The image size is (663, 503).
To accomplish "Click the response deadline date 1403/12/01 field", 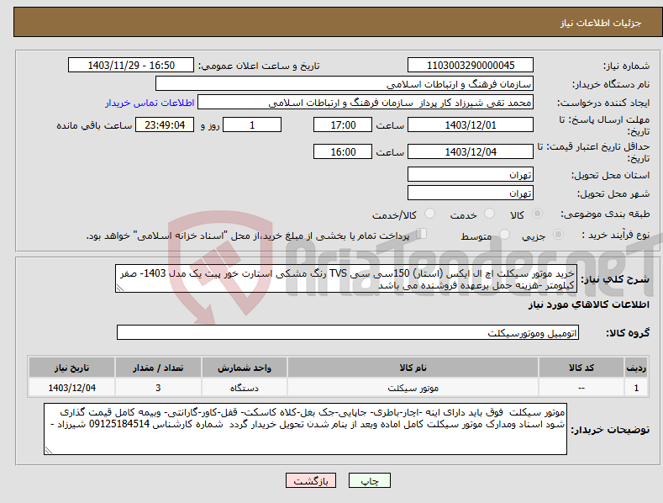I will click(x=471, y=124).
